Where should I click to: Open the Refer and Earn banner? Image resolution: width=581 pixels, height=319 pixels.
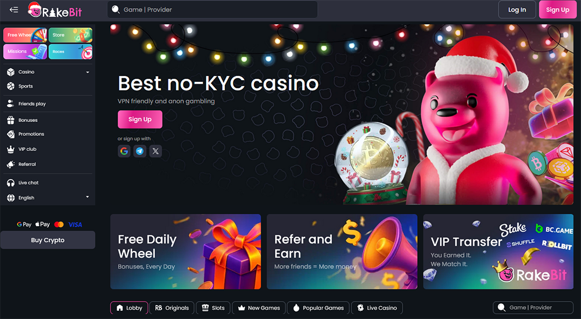342,252
